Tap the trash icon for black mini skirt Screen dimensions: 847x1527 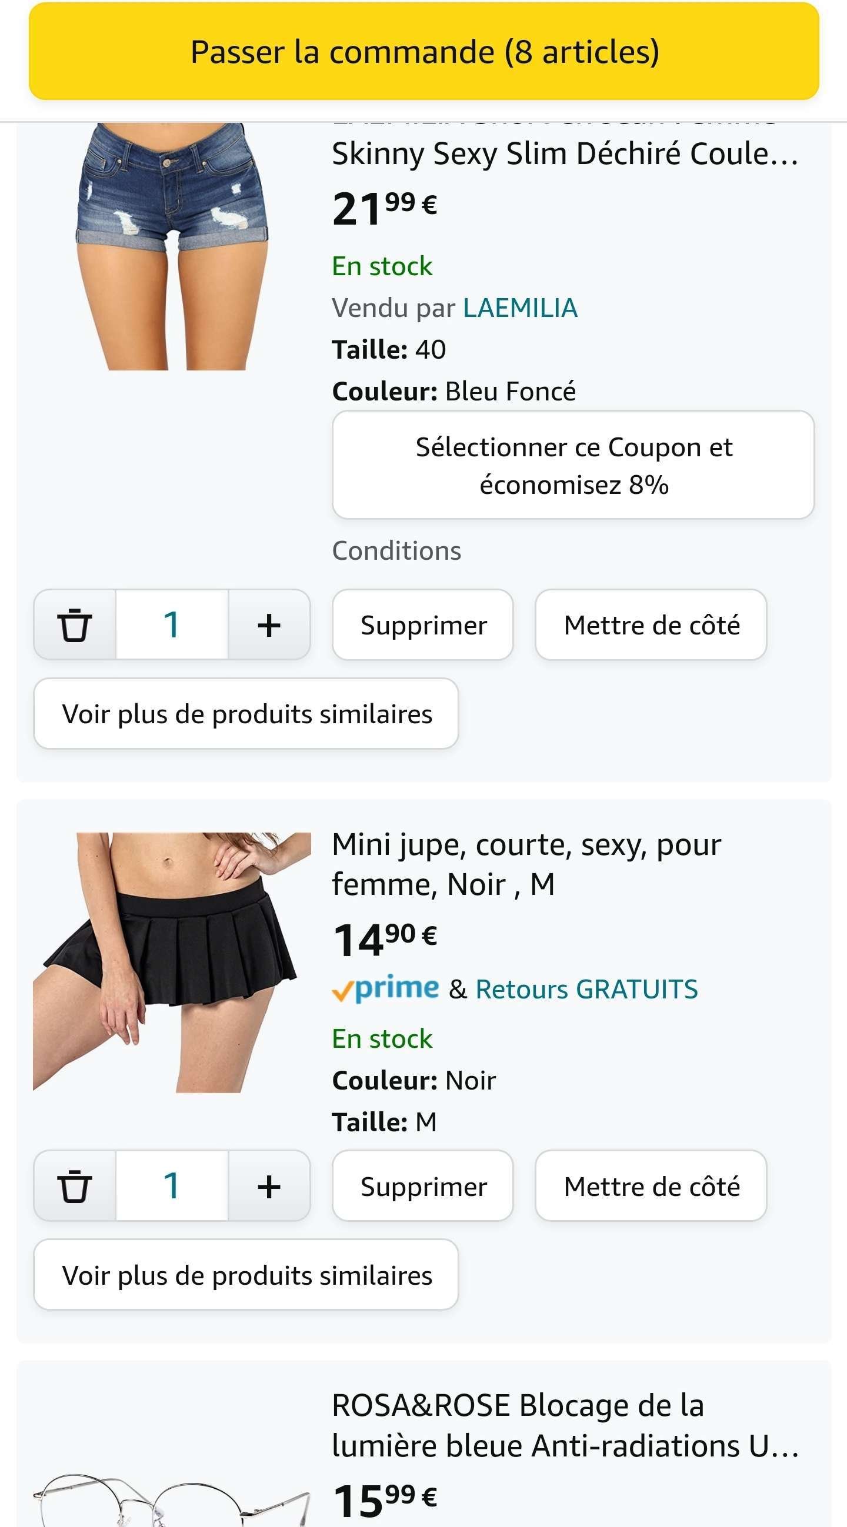click(x=75, y=1186)
